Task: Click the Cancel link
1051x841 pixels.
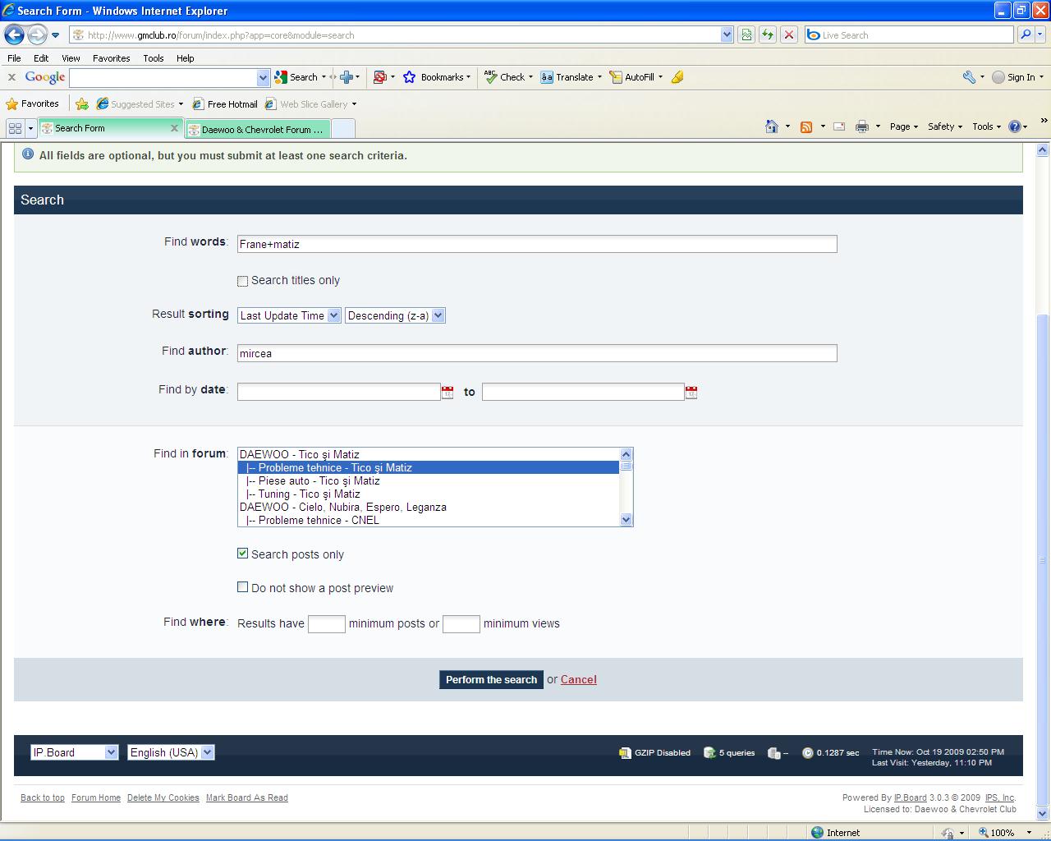Action: click(x=578, y=679)
